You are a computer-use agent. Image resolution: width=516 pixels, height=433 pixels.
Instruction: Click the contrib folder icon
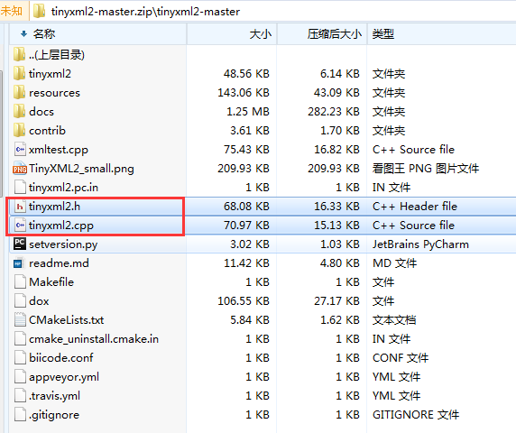(20, 130)
